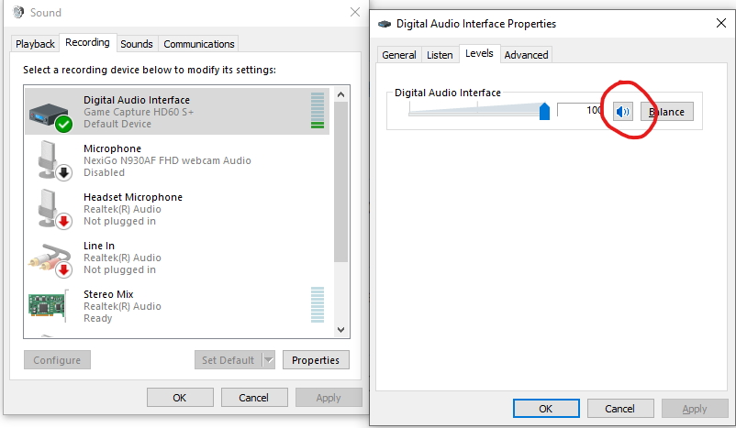Select the NexiGo webcam Microphone icon
This screenshot has height=428, width=736.
(53, 160)
